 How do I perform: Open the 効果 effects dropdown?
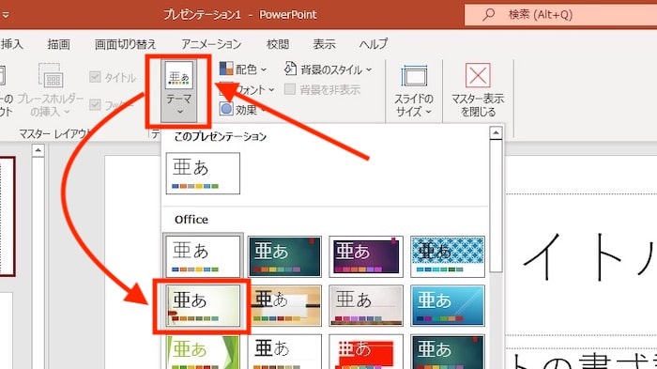(243, 110)
